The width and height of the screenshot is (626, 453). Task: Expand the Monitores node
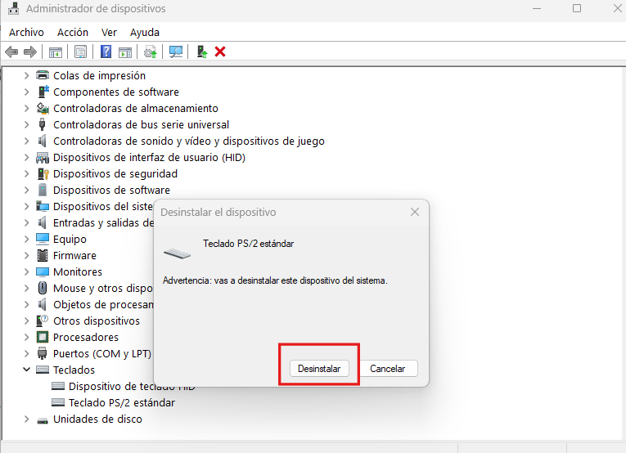pos(26,271)
